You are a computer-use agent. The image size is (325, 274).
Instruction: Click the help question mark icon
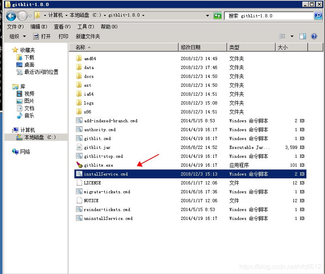tap(314, 36)
